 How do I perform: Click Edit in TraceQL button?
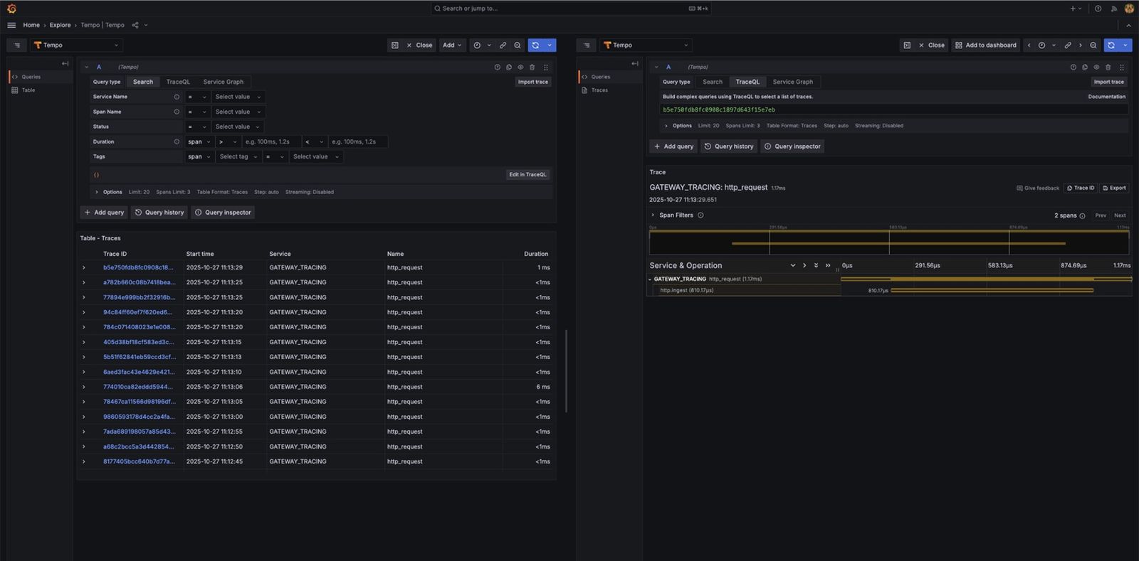coord(527,174)
